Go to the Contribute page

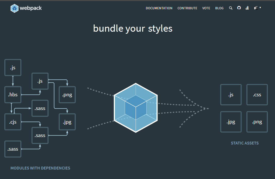tap(187, 8)
